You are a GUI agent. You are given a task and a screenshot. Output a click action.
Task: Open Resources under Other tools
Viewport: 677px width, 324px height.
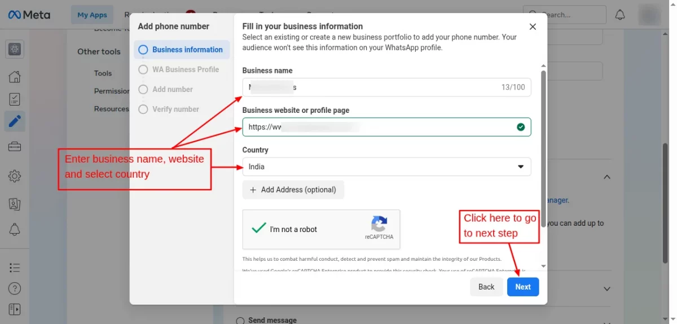(x=111, y=109)
